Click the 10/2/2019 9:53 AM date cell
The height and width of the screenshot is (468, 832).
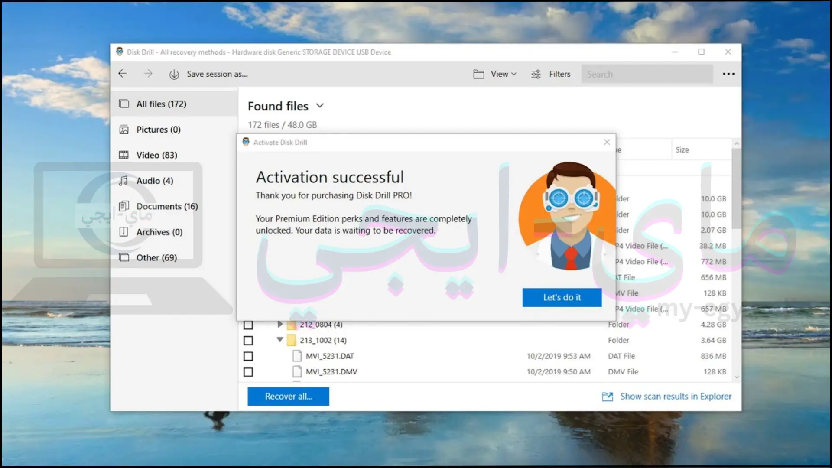[x=559, y=356]
